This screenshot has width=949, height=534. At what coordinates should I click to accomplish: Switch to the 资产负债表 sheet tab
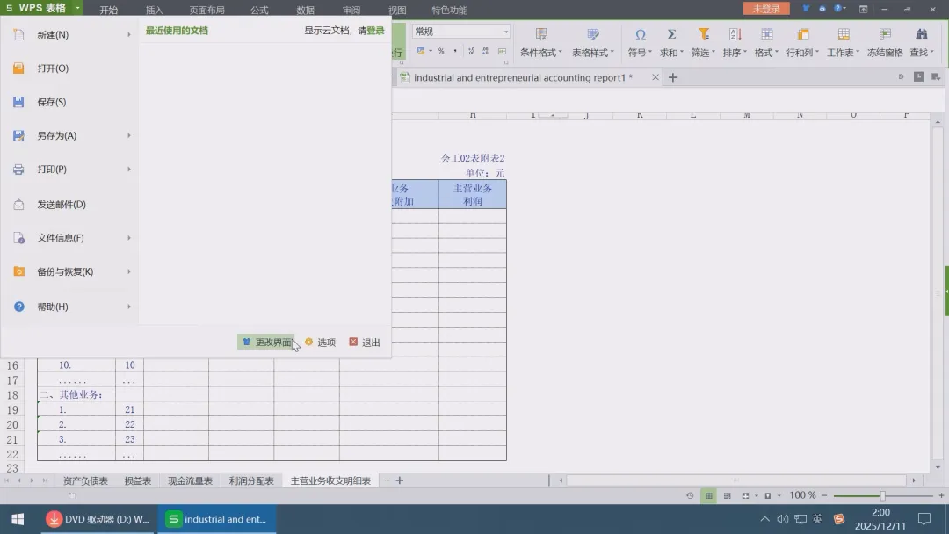pos(85,480)
